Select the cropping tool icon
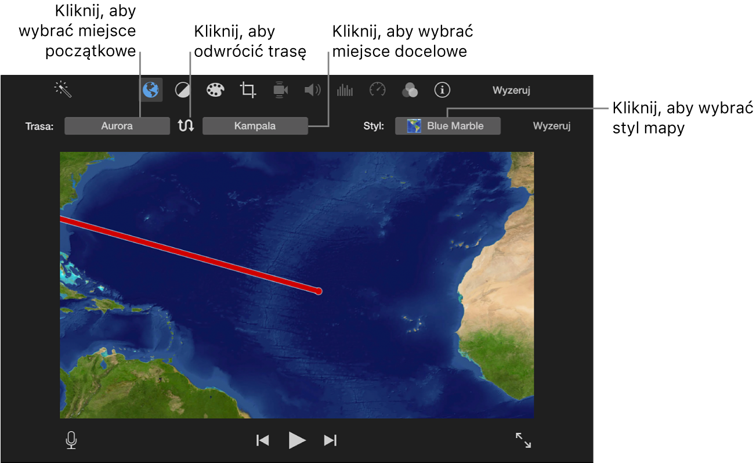756x463 pixels. point(248,90)
